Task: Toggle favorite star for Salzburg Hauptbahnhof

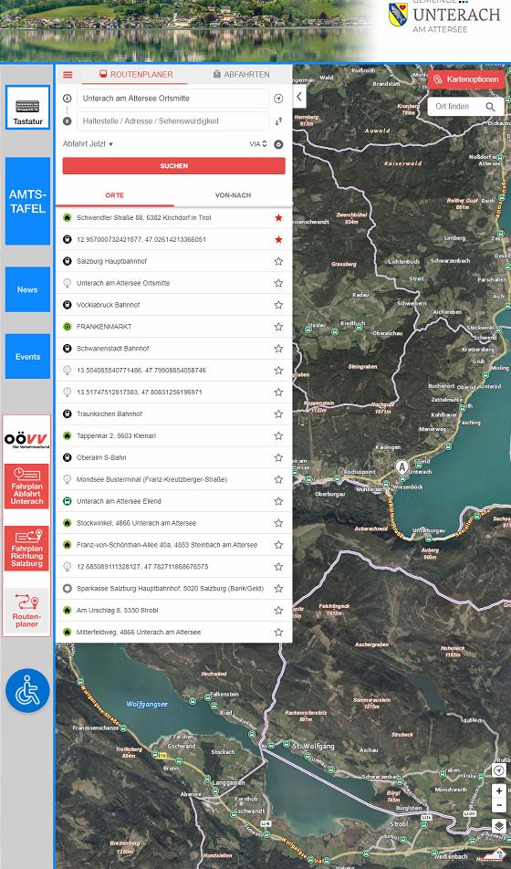Action: click(x=278, y=261)
